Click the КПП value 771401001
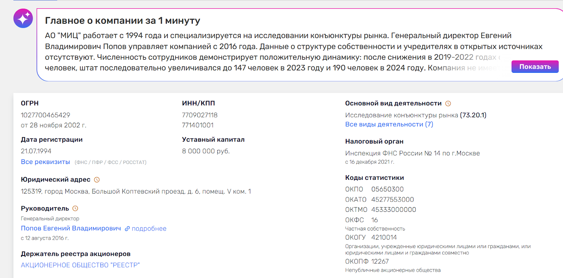 tap(198, 125)
